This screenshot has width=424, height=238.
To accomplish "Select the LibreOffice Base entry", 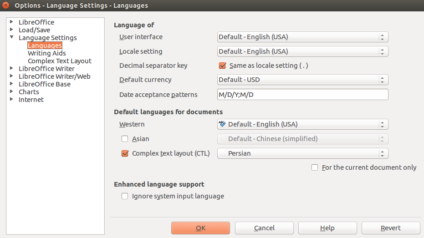I will tap(45, 84).
